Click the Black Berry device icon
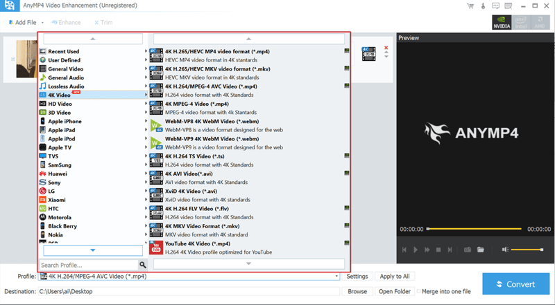The height and width of the screenshot is (305, 555). point(42,226)
